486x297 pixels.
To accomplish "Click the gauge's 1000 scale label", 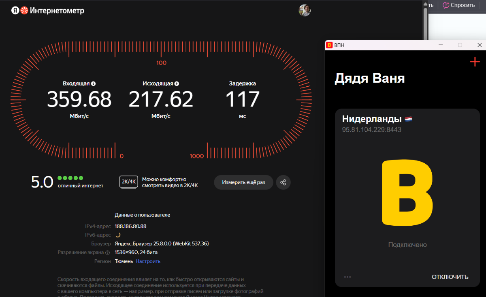I will point(197,156).
